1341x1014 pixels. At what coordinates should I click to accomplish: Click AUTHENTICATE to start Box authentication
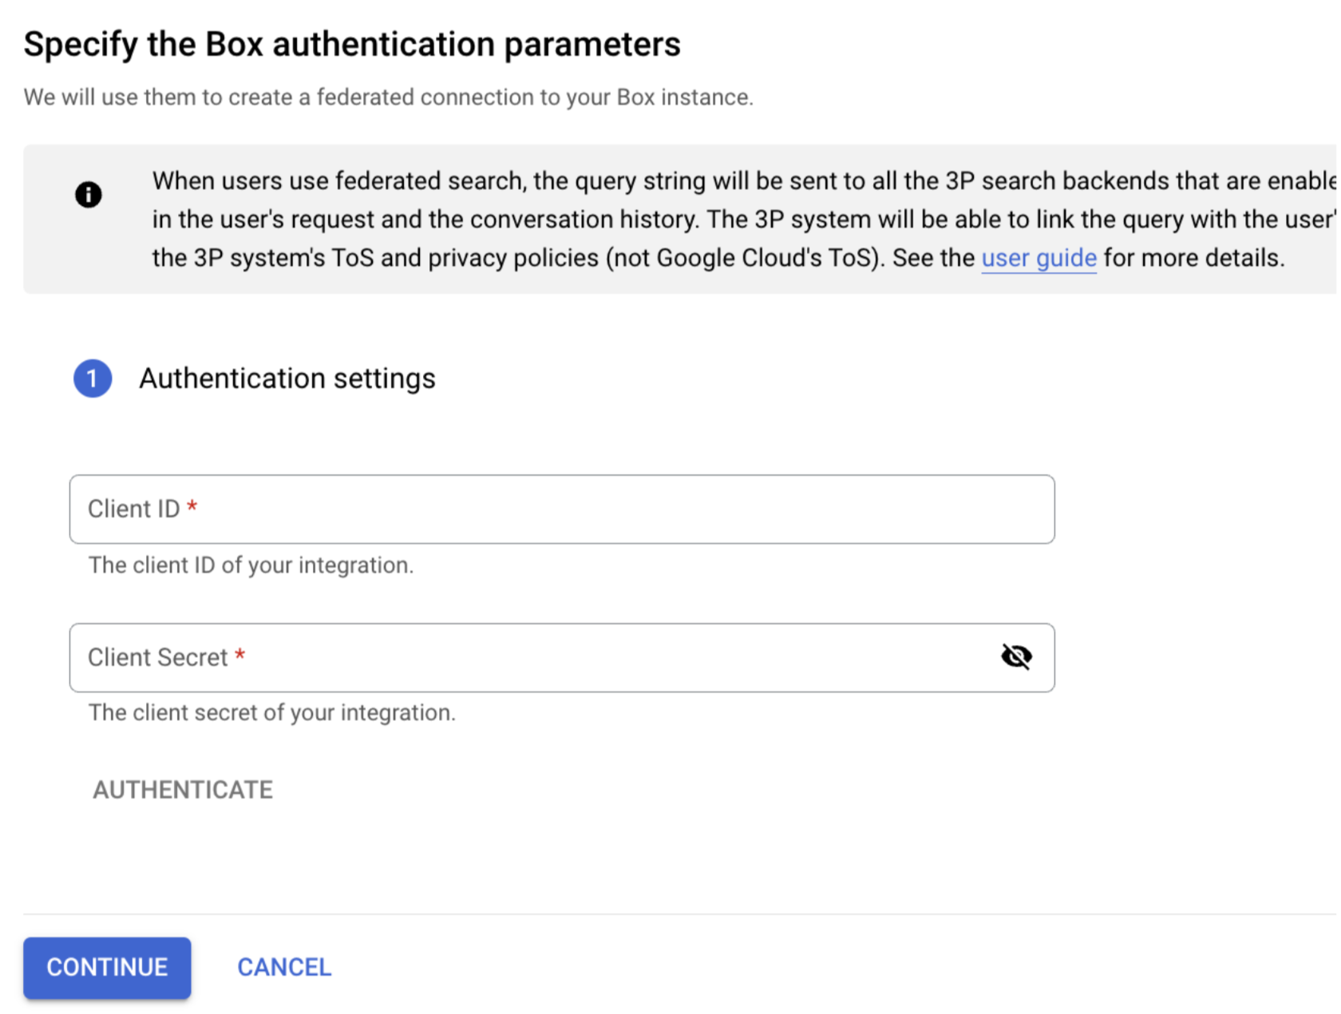[182, 790]
